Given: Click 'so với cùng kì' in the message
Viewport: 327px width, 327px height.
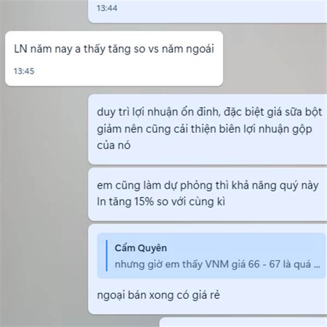Looking at the screenshot, I should (x=191, y=202).
